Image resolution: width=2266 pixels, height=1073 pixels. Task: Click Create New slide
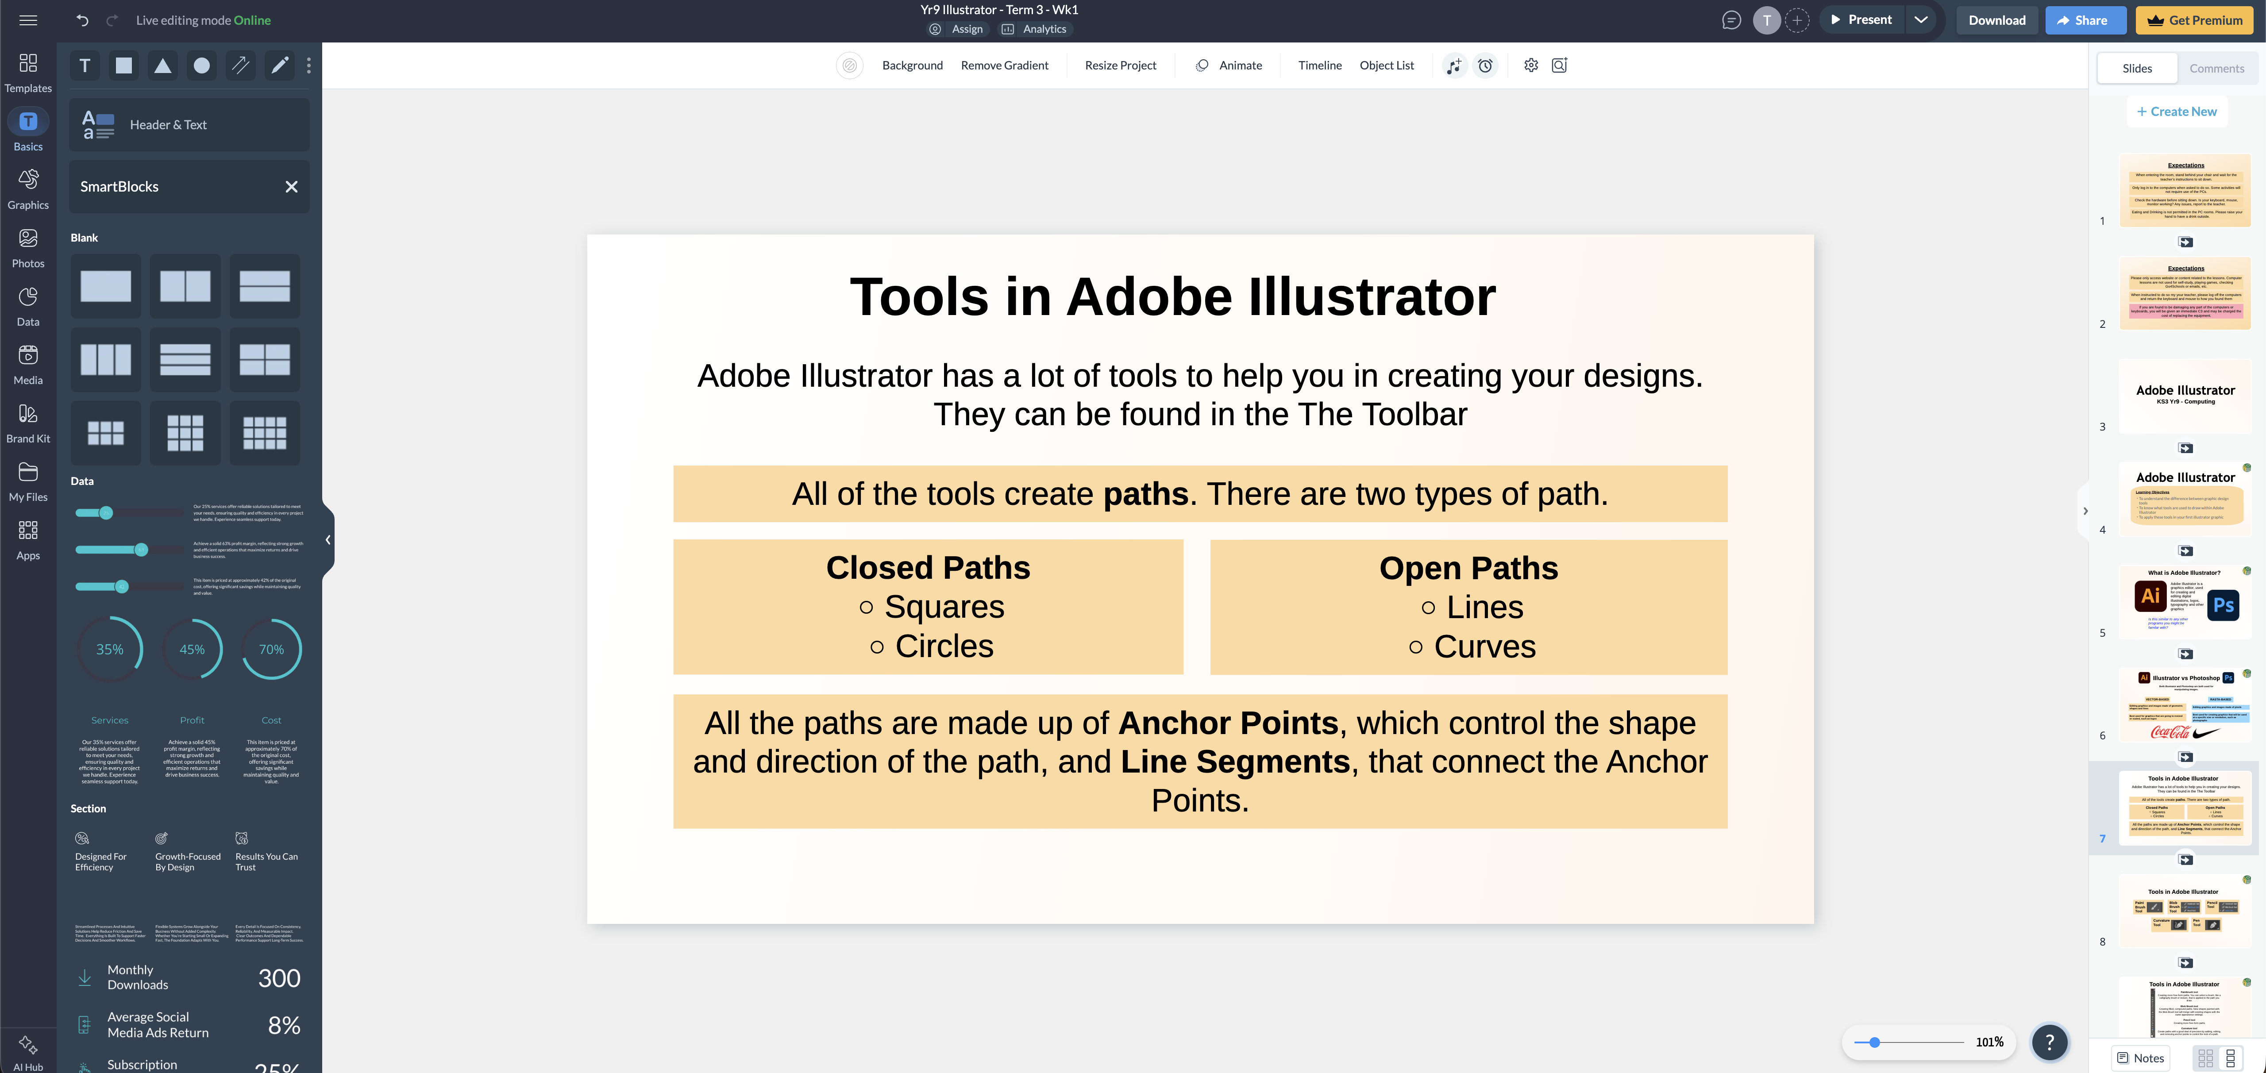point(2176,112)
